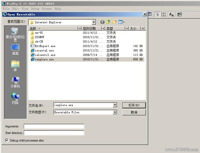Sort by Size (大小) column header
Image resolution: width=200 pixels, height=153 pixels.
click(135, 28)
